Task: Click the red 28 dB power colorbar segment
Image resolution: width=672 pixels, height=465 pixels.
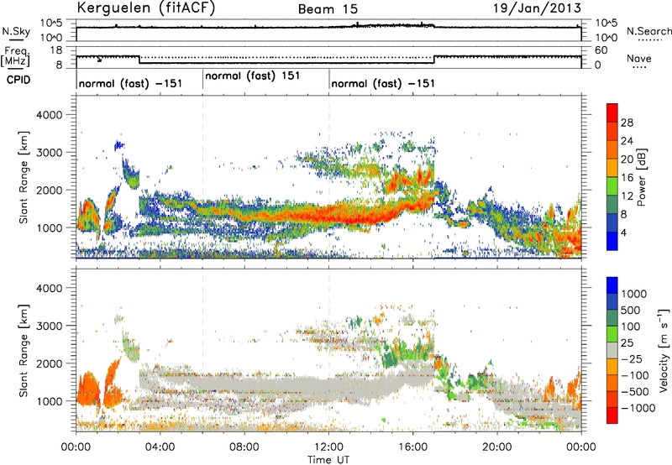Action: [612, 112]
